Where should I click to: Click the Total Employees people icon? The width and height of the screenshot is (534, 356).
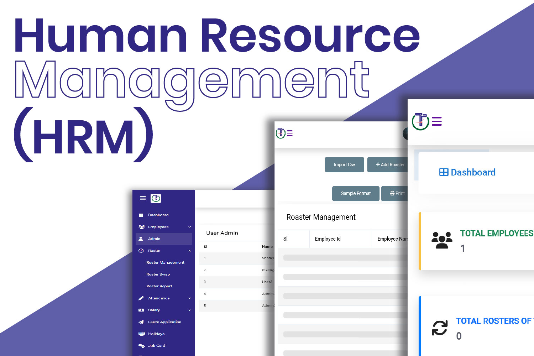(442, 240)
